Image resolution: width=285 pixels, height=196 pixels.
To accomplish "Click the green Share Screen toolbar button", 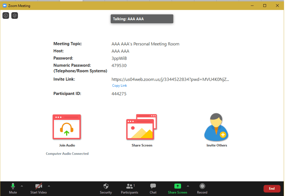I will pos(178,188).
